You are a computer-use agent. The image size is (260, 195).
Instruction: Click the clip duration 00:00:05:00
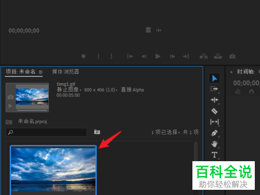68,95
